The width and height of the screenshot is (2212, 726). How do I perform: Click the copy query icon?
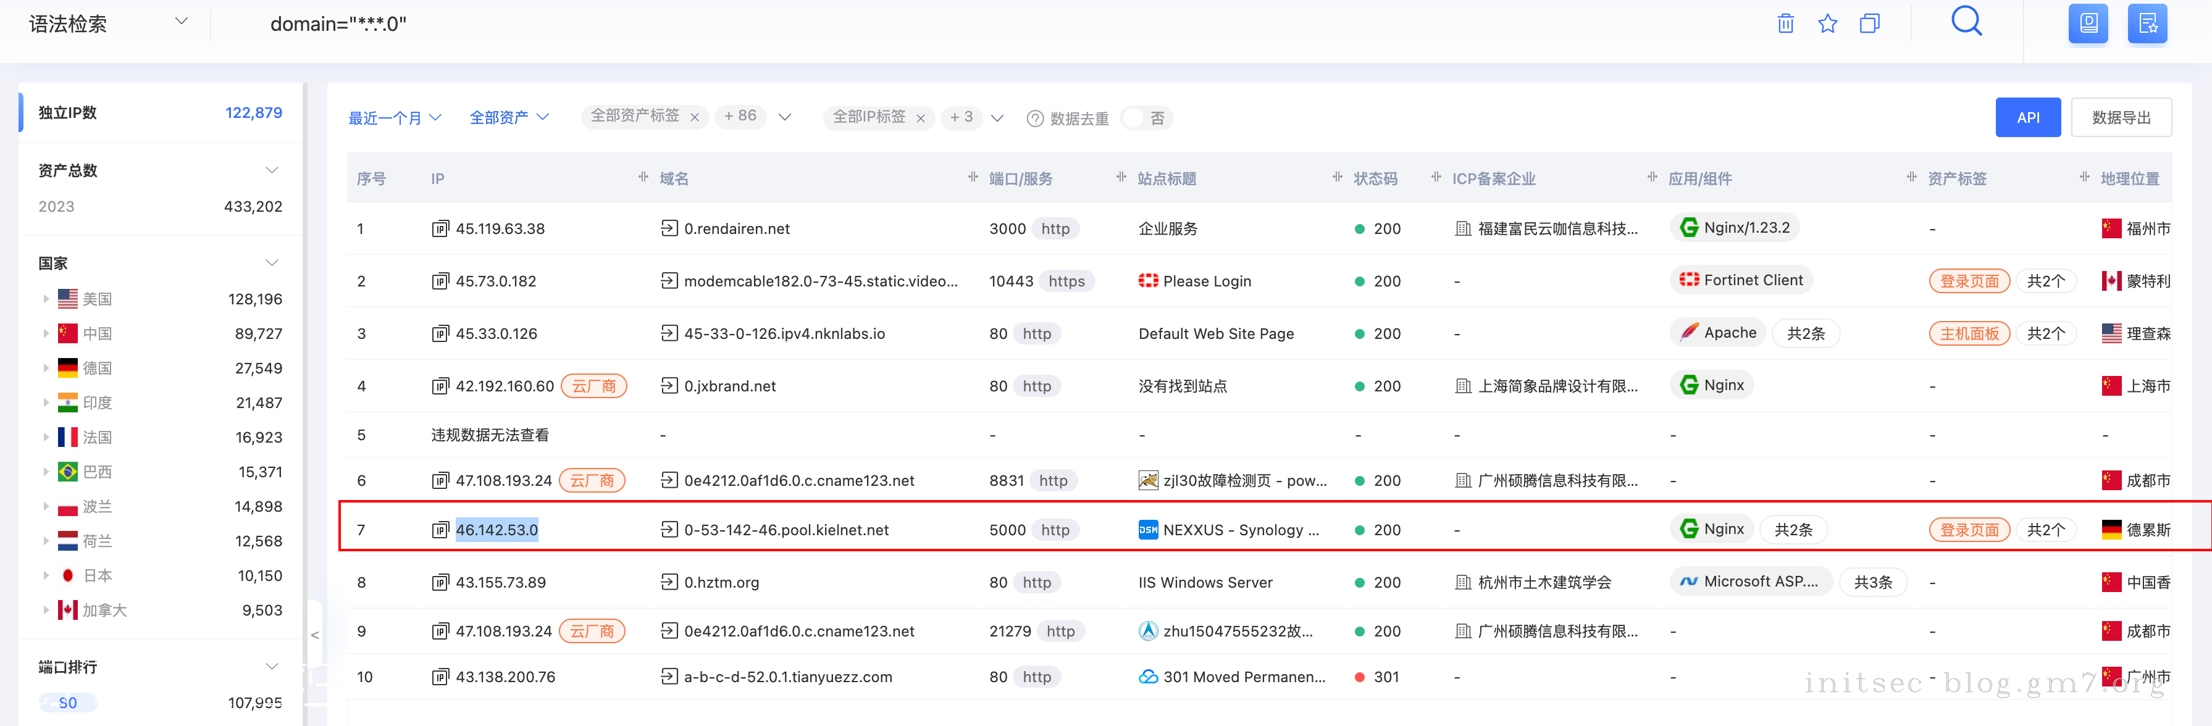click(1869, 23)
